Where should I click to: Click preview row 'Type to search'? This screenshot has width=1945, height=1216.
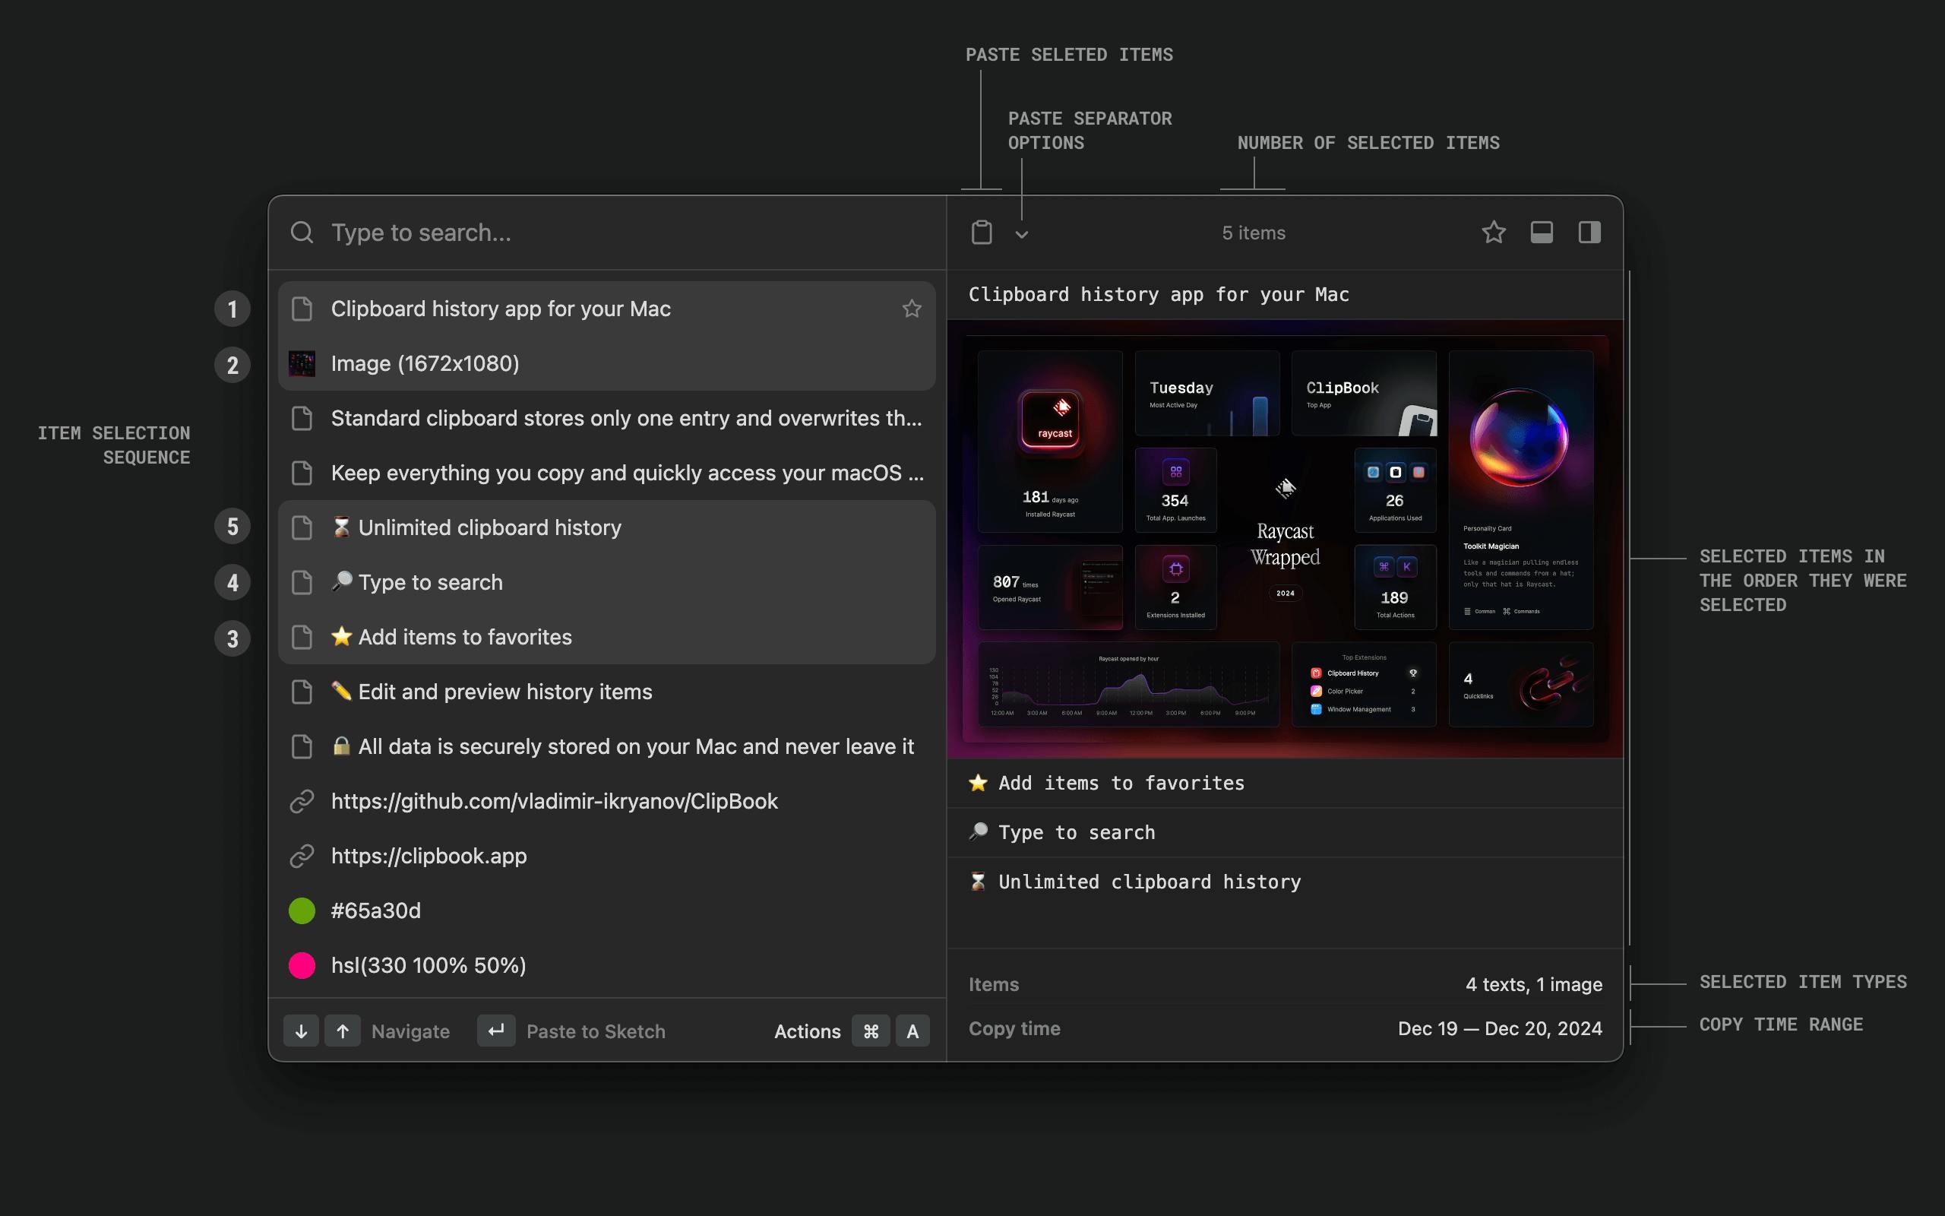click(1286, 832)
